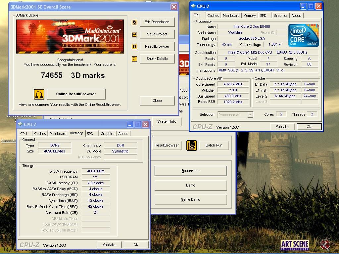Viewport: 339px width, 254px height.
Task: Click the Intel Core 2 Duo logo
Action: 304,35
